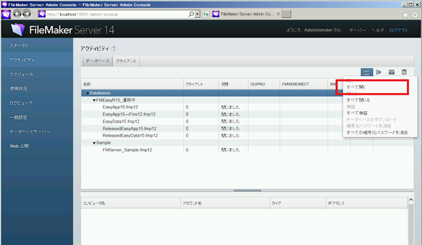This screenshot has height=245, width=422.
Task: Sort by the 名前 column header
Action: click(133, 84)
